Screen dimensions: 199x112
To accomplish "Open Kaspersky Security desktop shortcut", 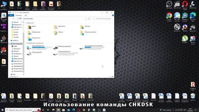I will [x=185, y=17].
